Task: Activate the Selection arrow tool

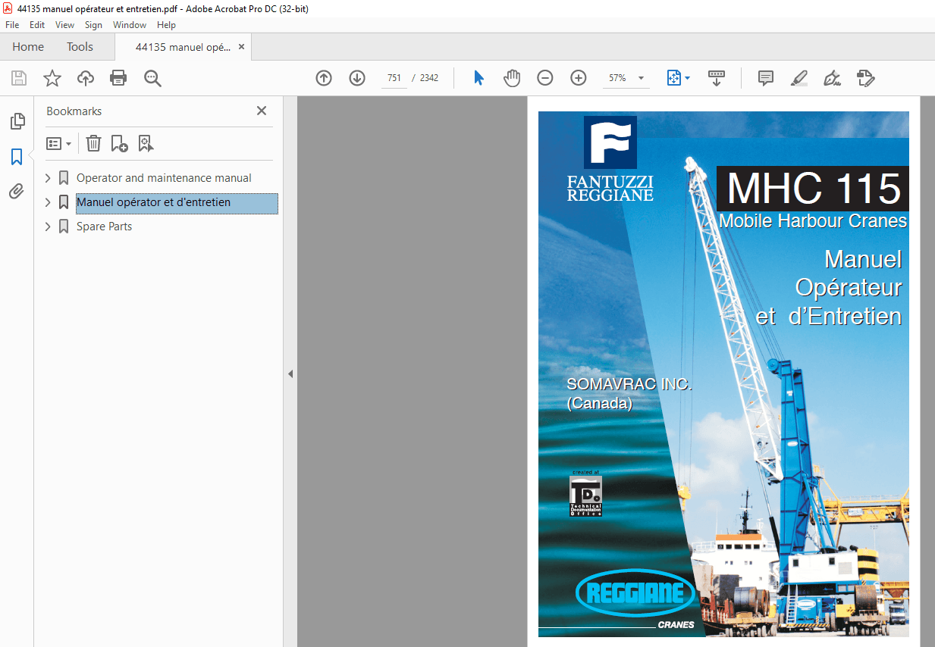Action: (478, 77)
